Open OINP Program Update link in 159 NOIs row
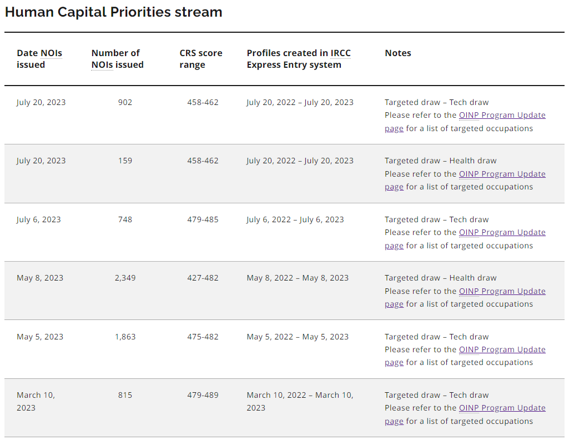 coord(502,174)
